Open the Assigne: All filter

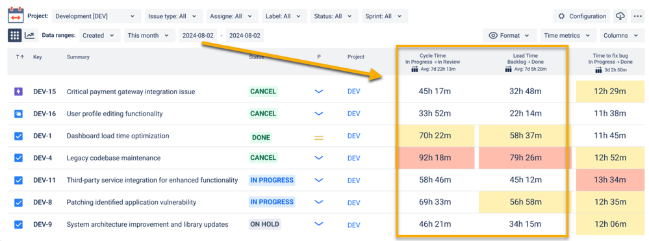233,16
